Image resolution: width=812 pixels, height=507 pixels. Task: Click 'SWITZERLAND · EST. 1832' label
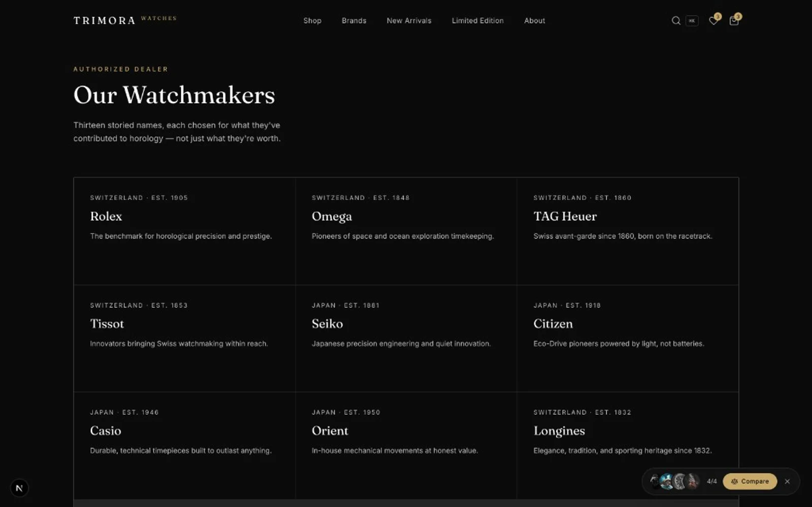(582, 412)
